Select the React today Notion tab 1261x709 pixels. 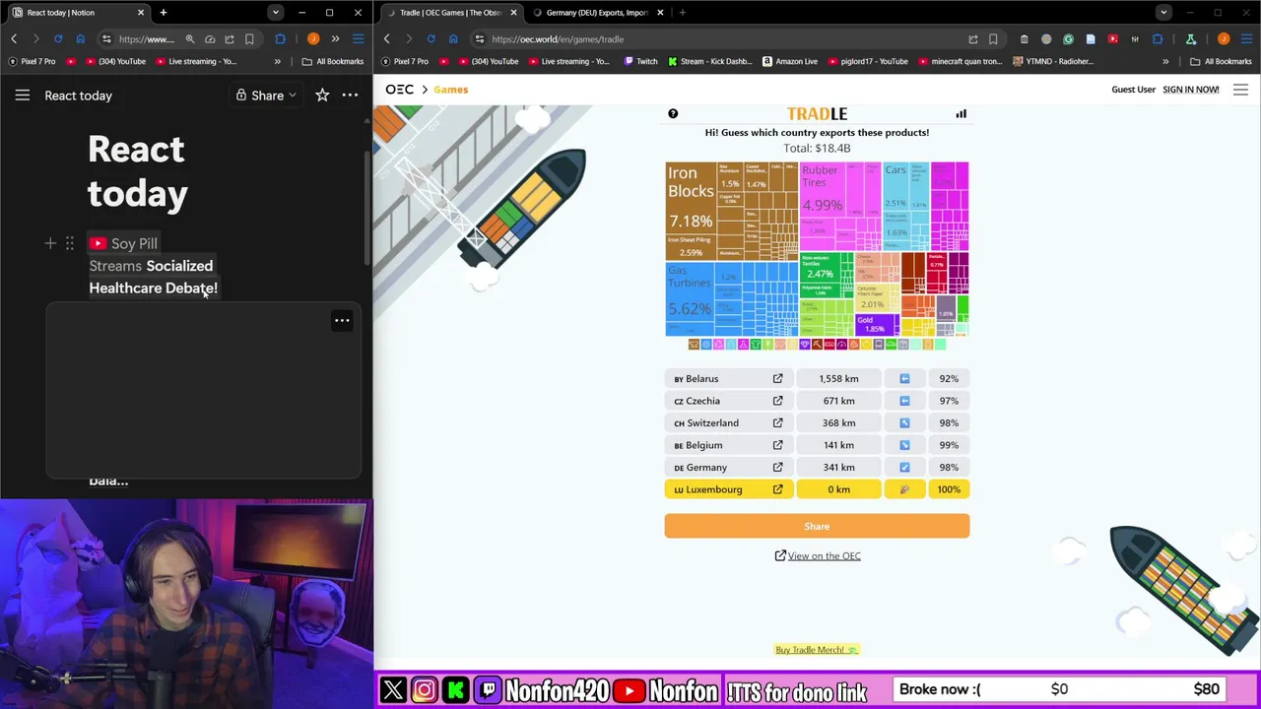pos(78,13)
